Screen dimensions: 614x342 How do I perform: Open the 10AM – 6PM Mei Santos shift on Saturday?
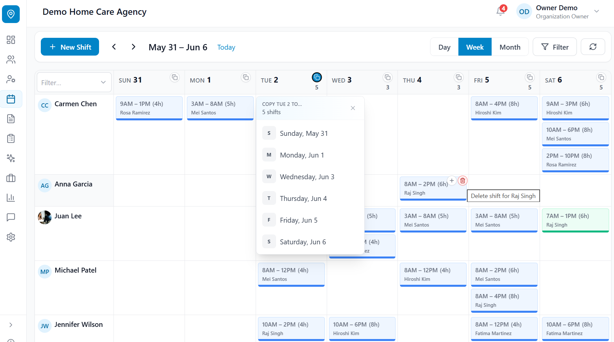point(575,134)
